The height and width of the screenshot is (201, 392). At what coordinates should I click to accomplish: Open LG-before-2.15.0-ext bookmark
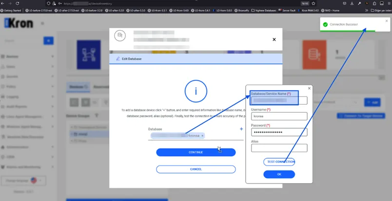tap(39, 11)
